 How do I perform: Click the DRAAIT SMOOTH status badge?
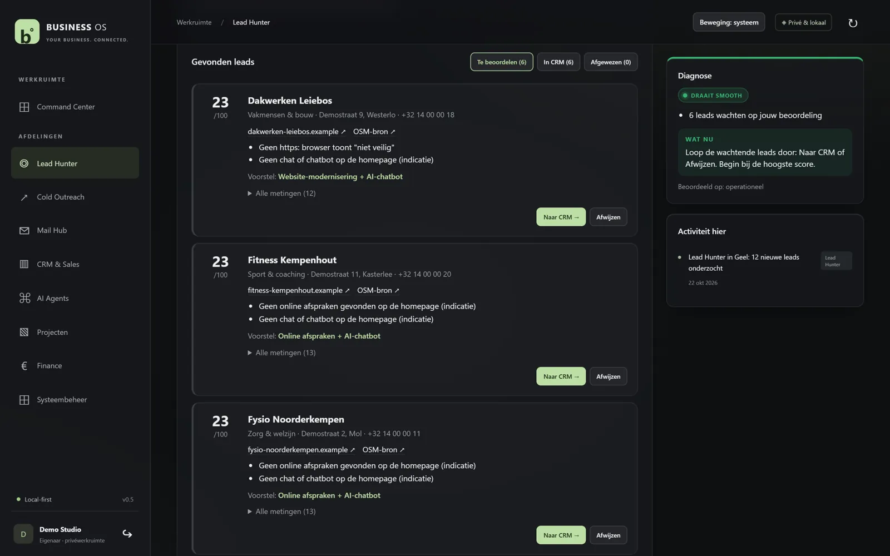(x=713, y=96)
